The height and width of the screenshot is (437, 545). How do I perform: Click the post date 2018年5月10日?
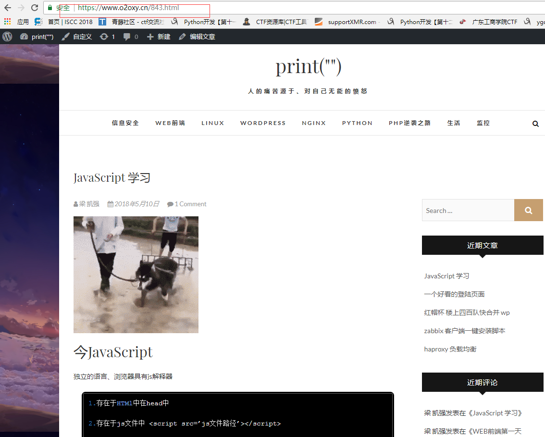(x=137, y=204)
